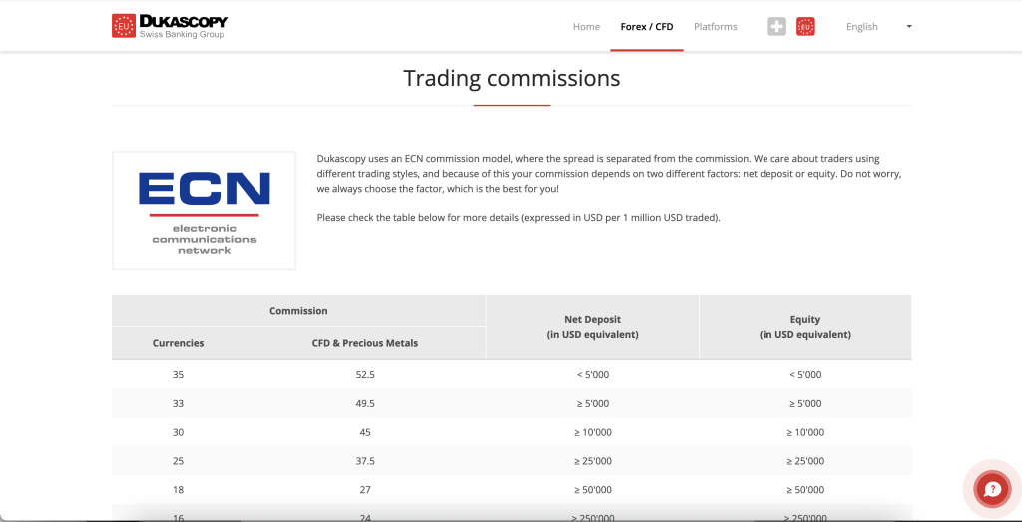Select the red EU flag site icon
Viewport: 1022px width, 522px height.
[805, 27]
